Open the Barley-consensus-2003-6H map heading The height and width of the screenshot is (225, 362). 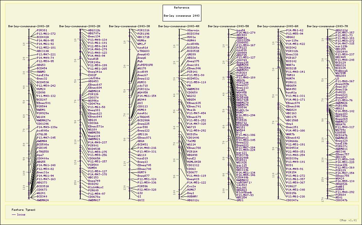[x=278, y=26]
